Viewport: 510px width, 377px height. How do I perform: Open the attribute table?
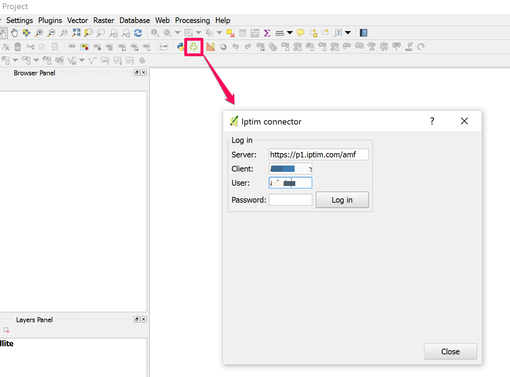pyautogui.click(x=243, y=33)
